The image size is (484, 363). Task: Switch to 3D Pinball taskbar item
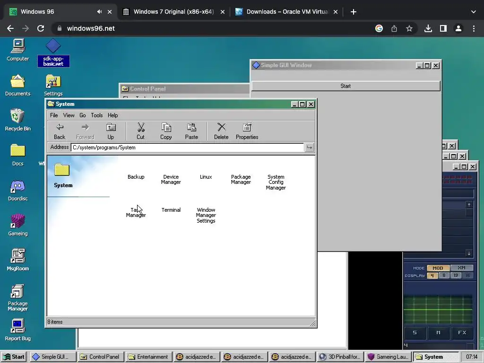[x=340, y=357]
